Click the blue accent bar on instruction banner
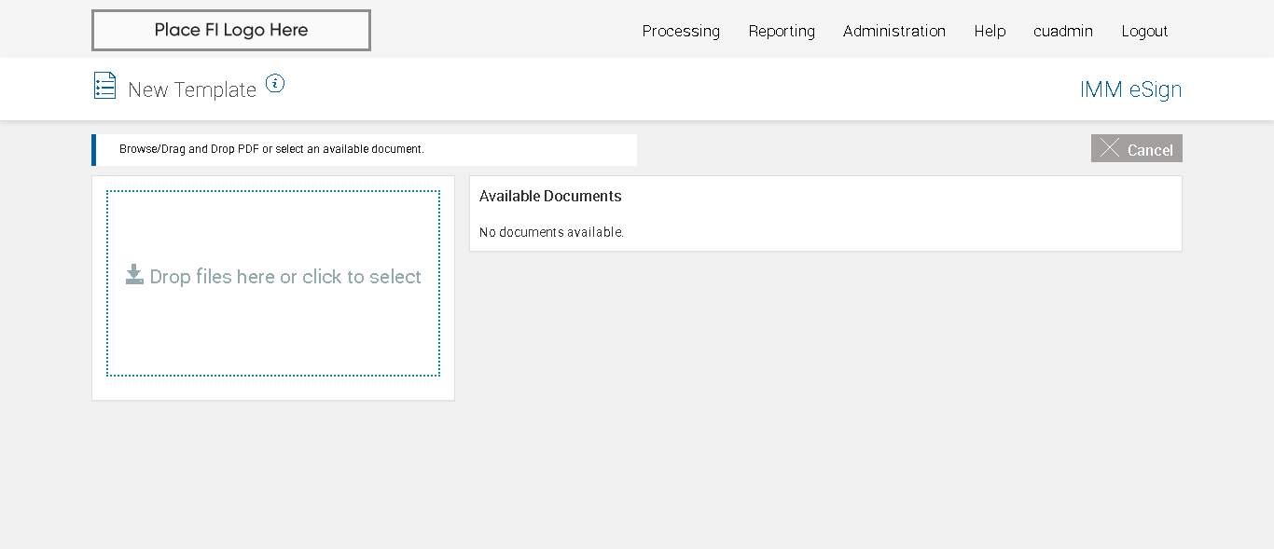1274x549 pixels. pos(93,149)
